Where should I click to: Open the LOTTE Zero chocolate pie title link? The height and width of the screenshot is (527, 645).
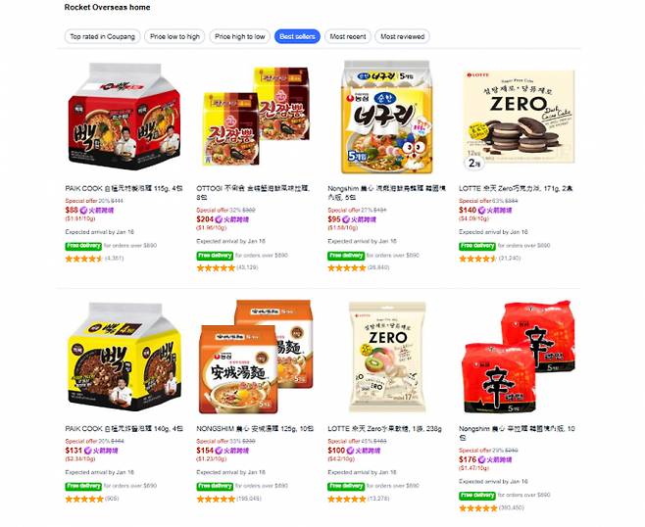click(516, 188)
